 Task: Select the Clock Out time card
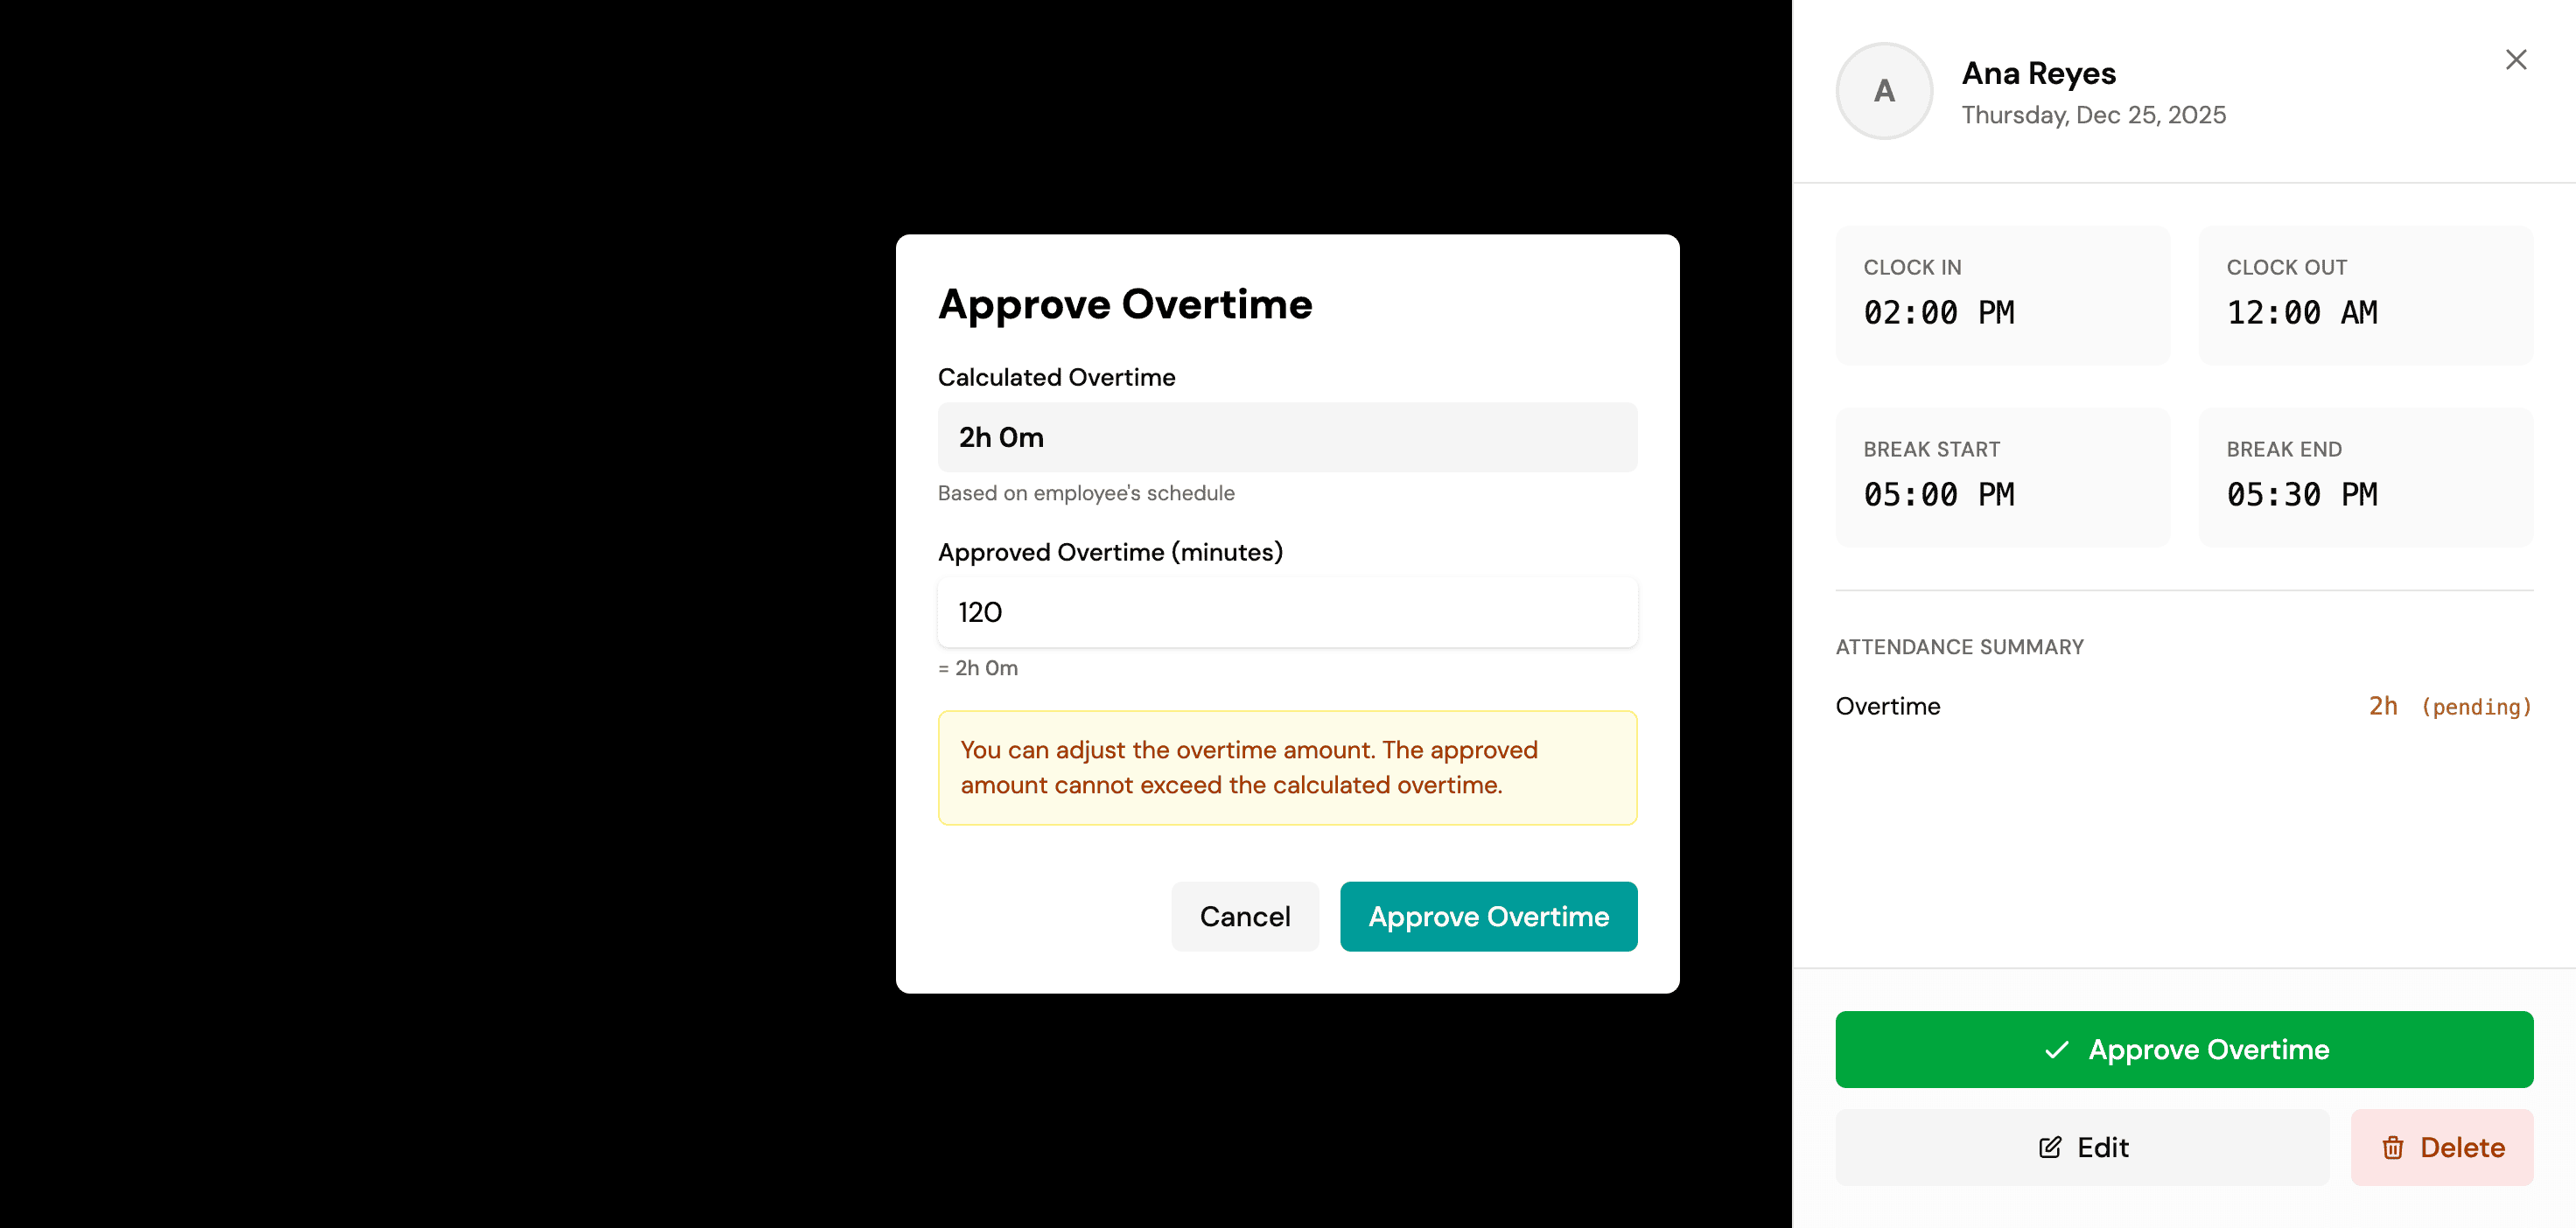2365,294
